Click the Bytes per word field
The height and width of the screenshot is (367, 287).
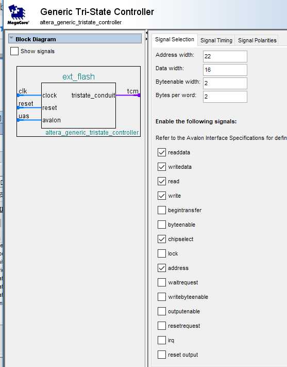[x=225, y=97]
